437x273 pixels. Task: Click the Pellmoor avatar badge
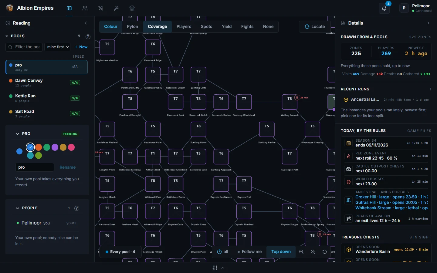coord(404,8)
